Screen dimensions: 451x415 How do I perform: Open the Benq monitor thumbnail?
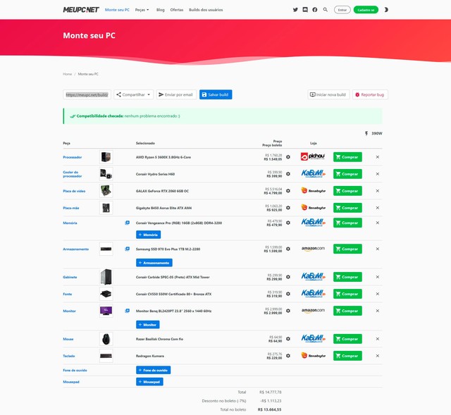(106, 311)
